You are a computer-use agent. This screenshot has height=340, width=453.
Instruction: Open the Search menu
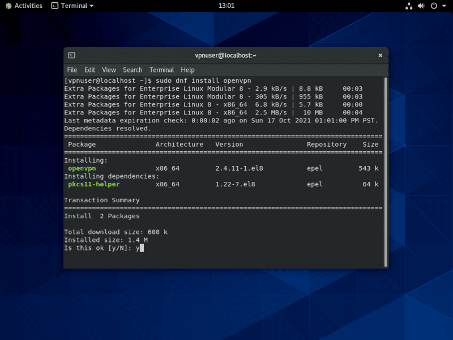point(133,70)
